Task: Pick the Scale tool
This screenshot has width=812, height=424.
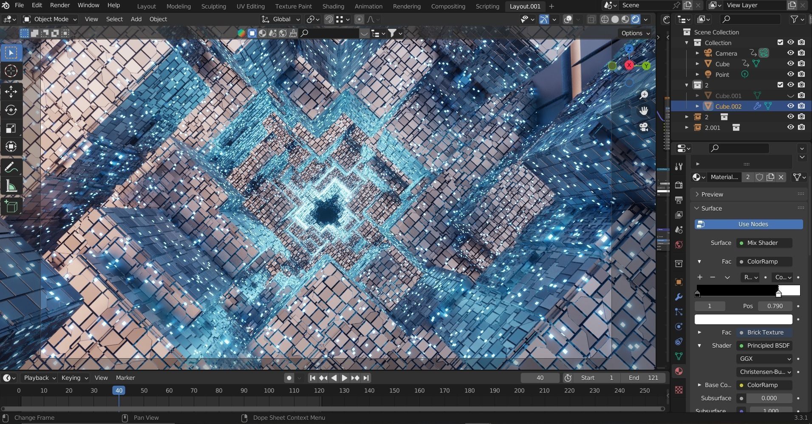Action: (x=11, y=128)
